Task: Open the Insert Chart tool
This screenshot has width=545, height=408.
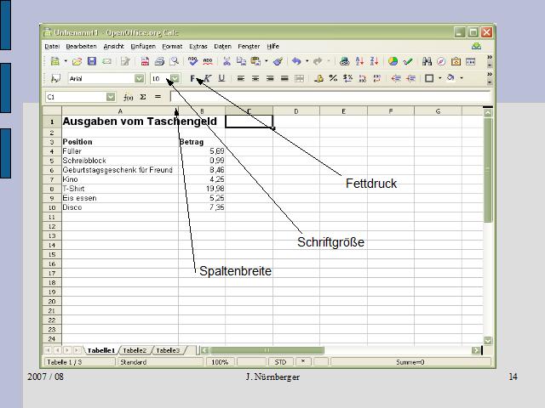Action: [x=393, y=62]
